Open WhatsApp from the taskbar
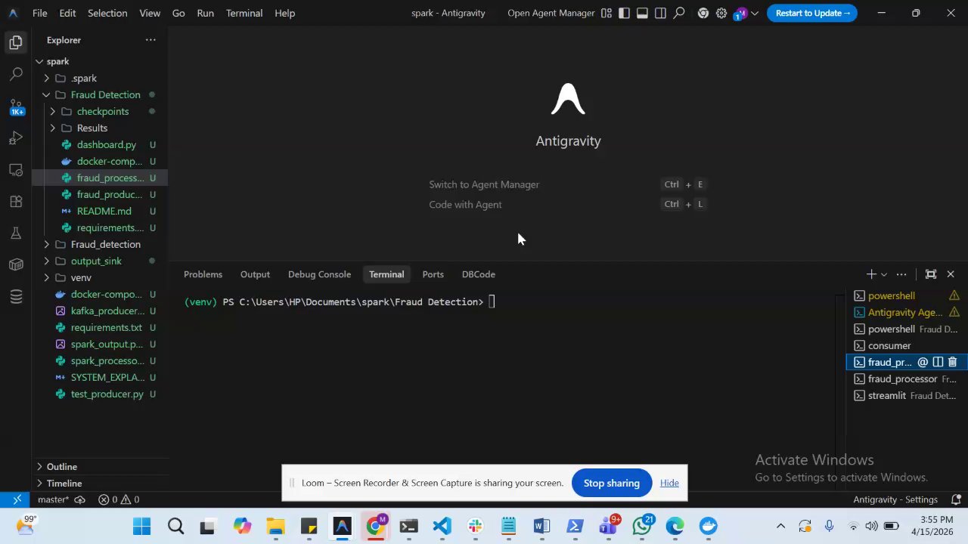Image resolution: width=968 pixels, height=544 pixels. (641, 526)
